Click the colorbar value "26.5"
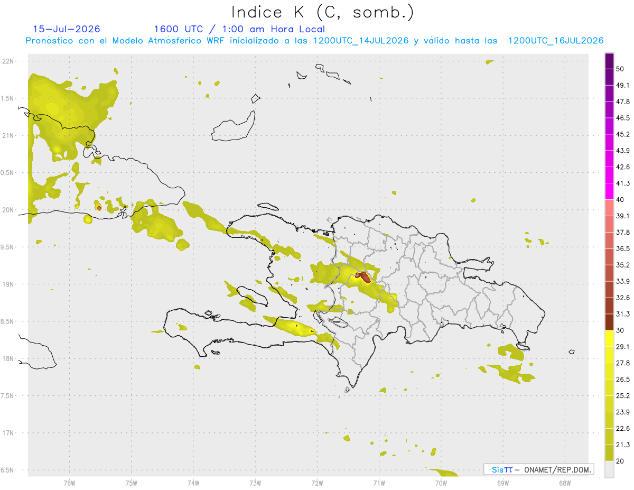 coord(623,379)
